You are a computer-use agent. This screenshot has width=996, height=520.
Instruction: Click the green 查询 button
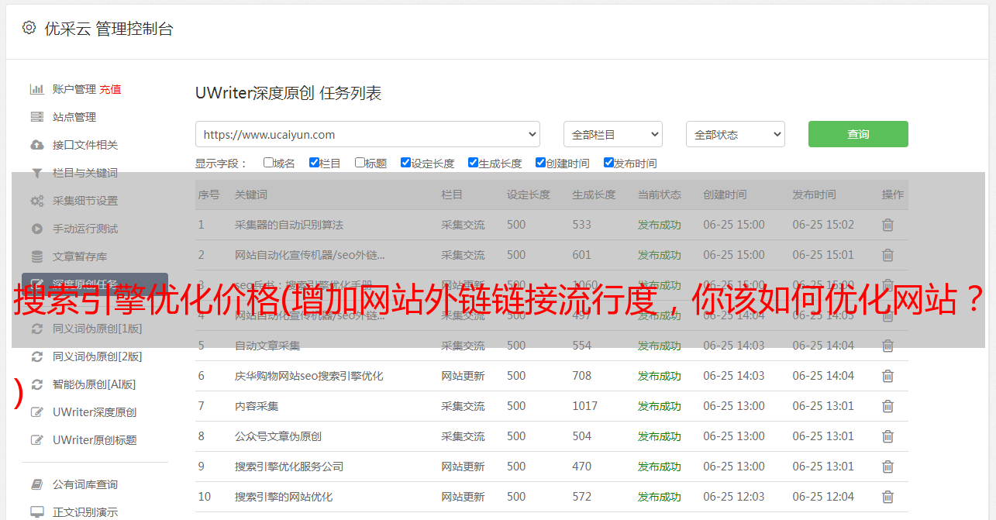point(858,134)
